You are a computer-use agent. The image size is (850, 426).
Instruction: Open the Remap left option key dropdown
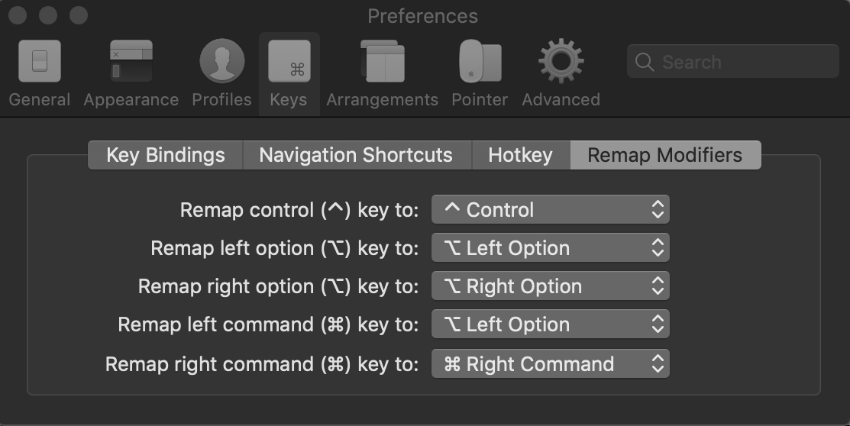click(x=550, y=247)
